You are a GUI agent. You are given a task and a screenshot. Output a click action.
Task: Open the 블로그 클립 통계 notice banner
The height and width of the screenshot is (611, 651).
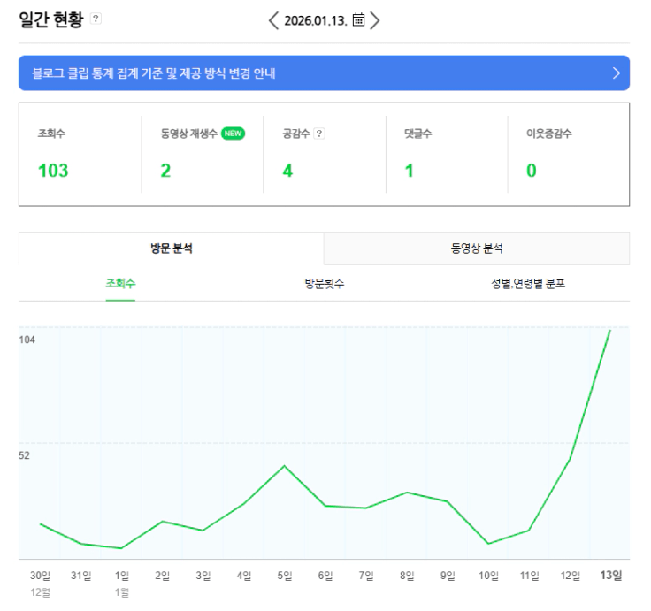[x=152, y=73]
